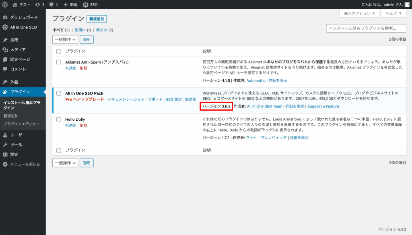Open the テスト site home icon
The image size is (412, 235).
pos(15,5)
